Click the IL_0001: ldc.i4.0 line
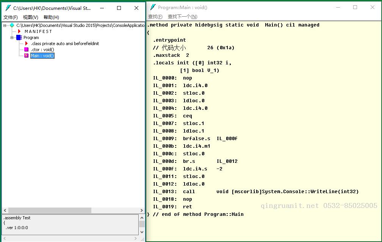Viewport: 382px width, 242px height. click(180, 86)
